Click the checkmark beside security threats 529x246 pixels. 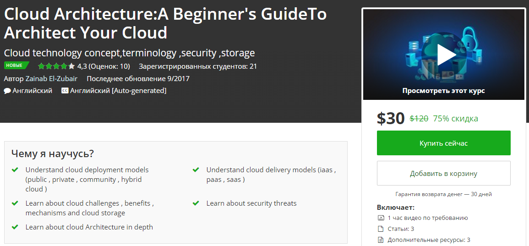click(x=196, y=203)
